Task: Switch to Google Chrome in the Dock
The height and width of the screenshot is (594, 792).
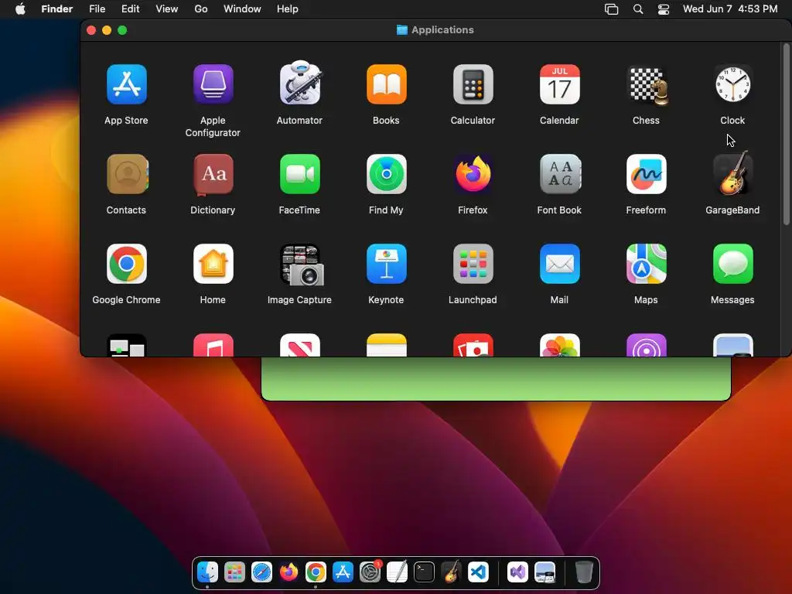Action: 316,572
